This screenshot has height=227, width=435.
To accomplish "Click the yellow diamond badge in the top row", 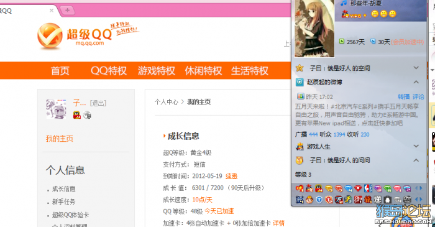I will (x=329, y=188).
